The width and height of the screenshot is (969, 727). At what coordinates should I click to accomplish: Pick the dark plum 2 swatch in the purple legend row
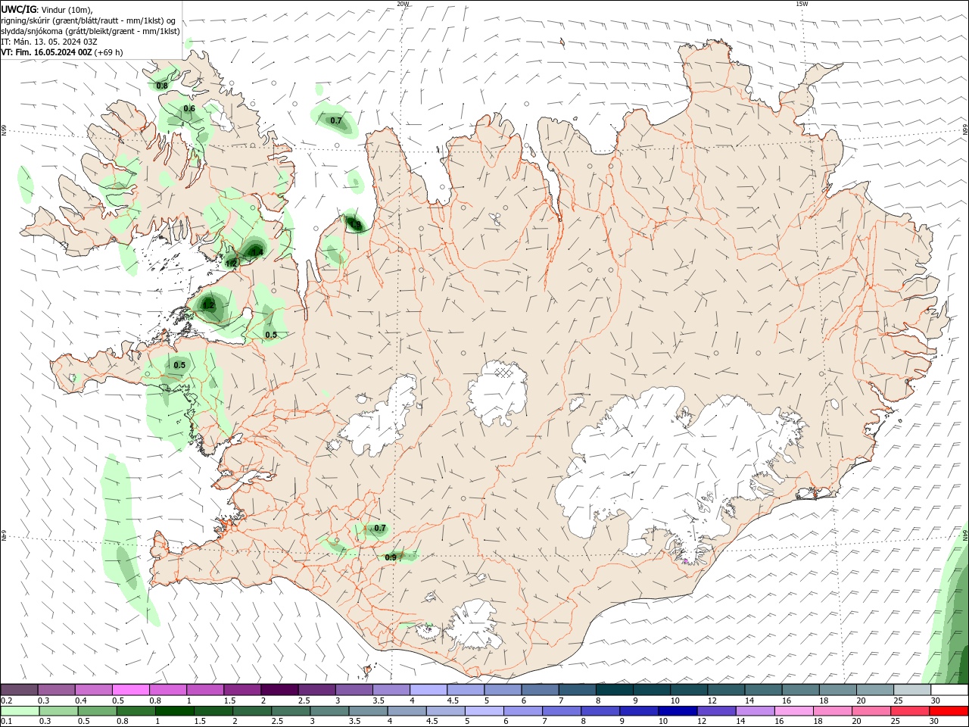(279, 690)
